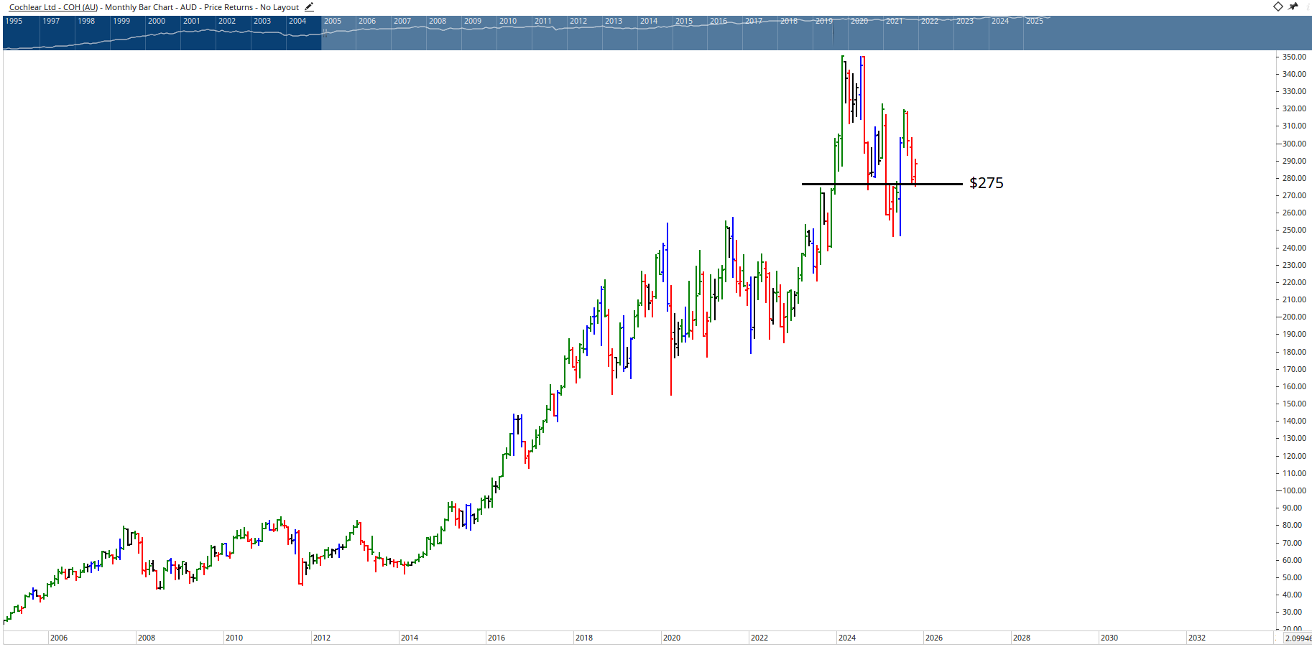1312x647 pixels.
Task: Click 2025 in the overview timeline strip
Action: pyautogui.click(x=1035, y=21)
